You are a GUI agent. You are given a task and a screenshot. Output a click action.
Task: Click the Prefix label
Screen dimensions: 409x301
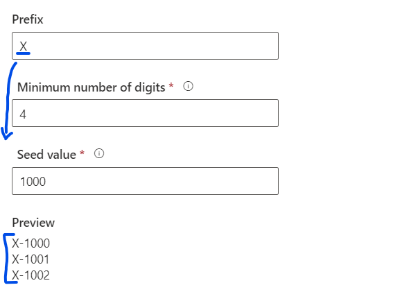[28, 19]
